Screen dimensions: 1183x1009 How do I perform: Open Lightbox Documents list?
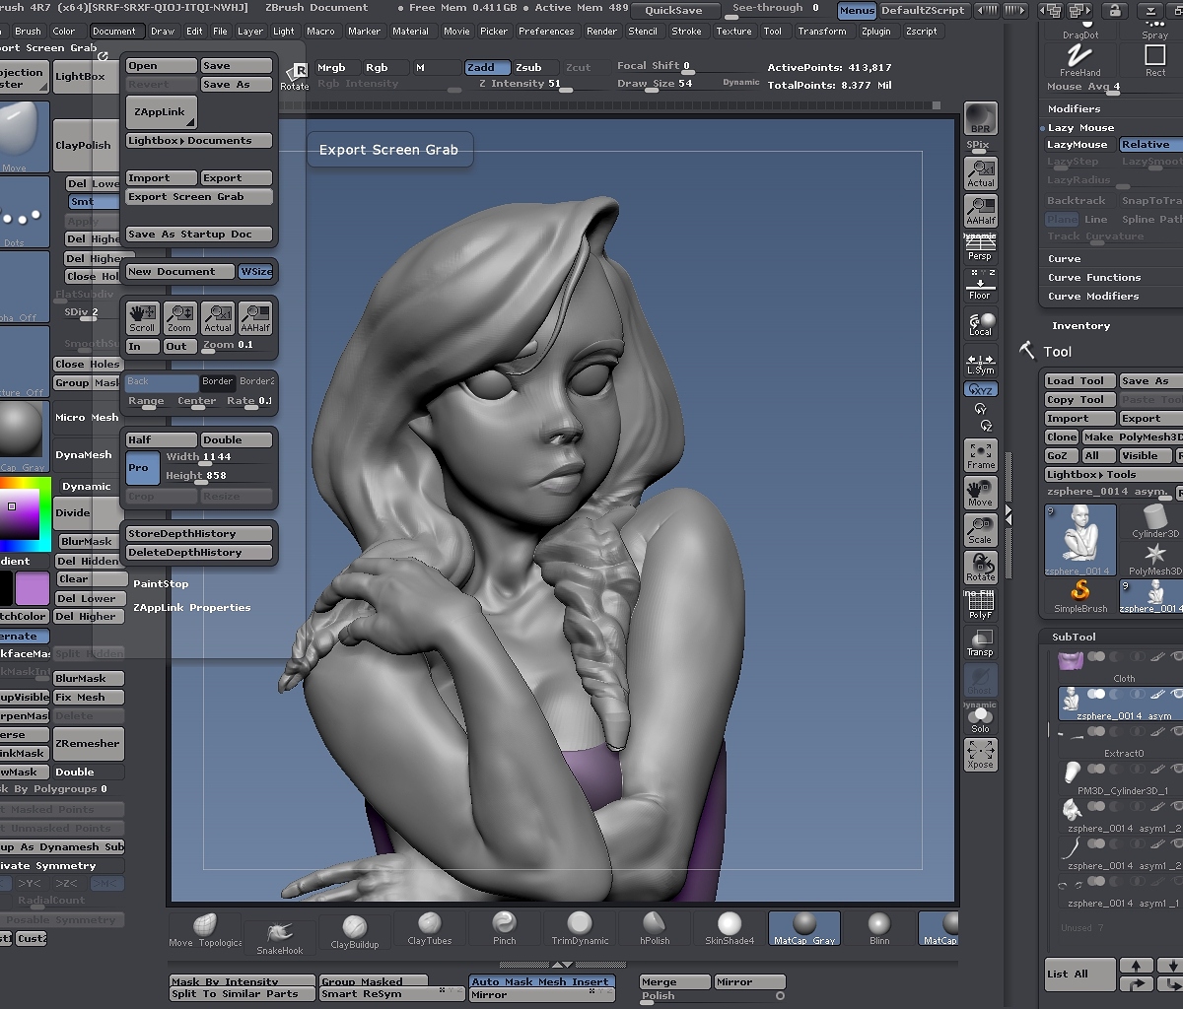coord(199,141)
